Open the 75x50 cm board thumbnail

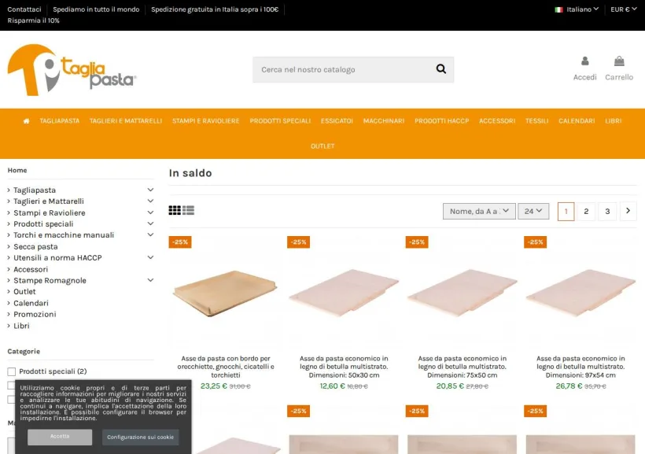tap(463, 293)
